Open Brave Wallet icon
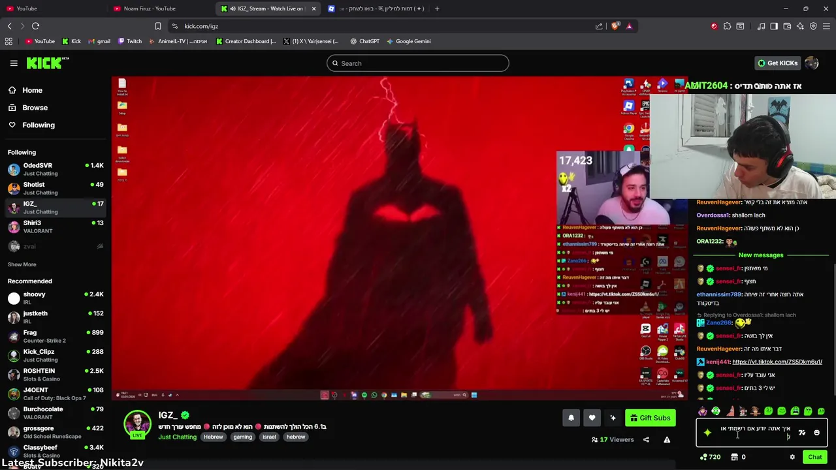The image size is (836, 470). [x=787, y=26]
